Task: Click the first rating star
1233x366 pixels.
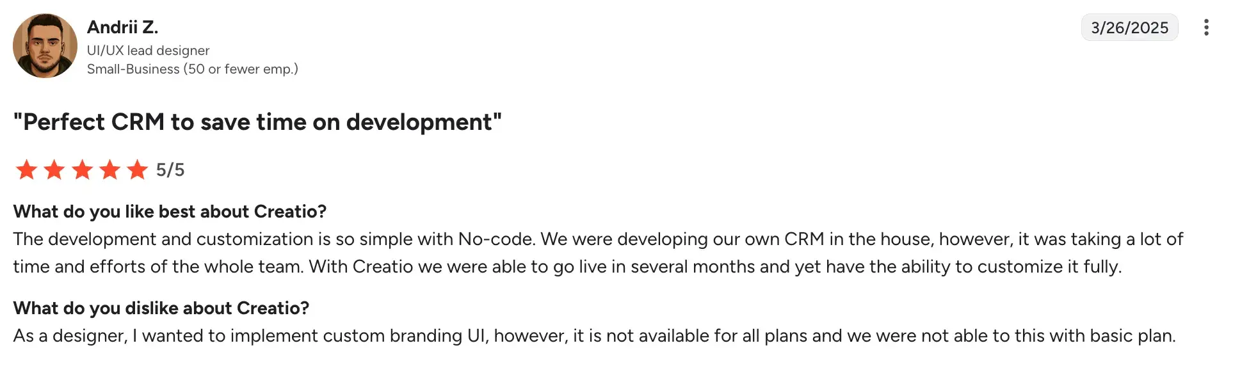Action: 26,170
